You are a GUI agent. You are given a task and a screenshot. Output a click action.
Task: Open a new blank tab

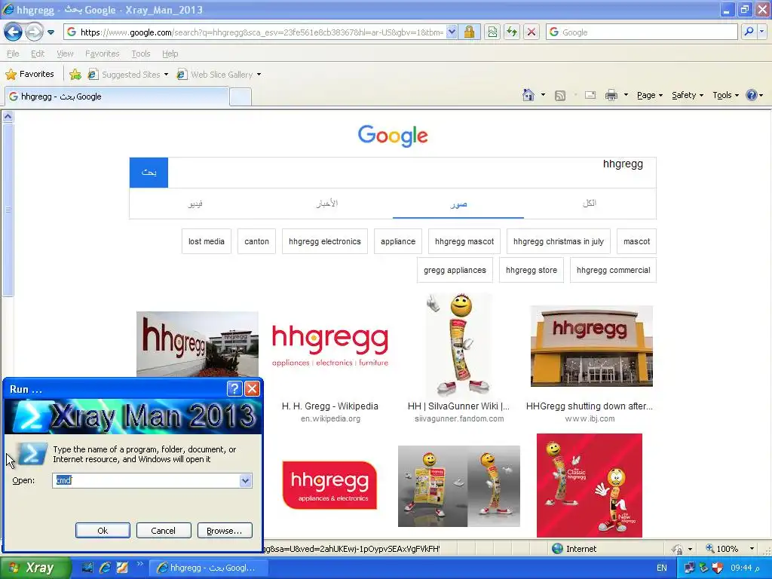pyautogui.click(x=240, y=96)
